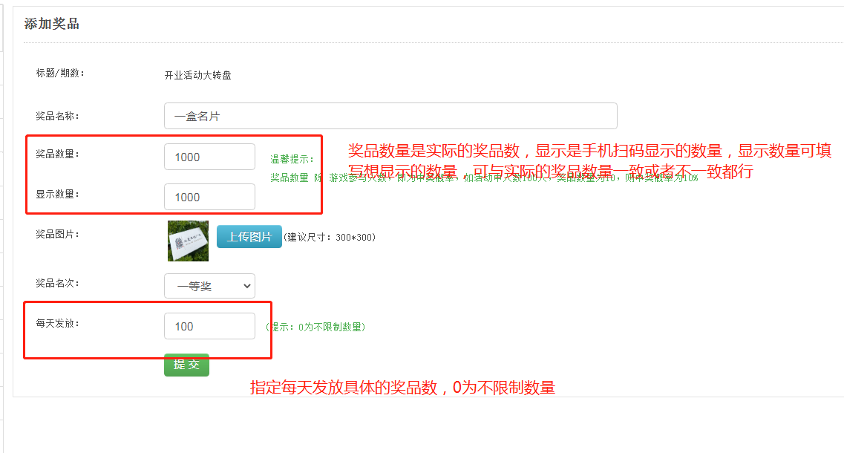844x453 pixels.
Task: Click the 奖品名次 label
Action: click(57, 283)
